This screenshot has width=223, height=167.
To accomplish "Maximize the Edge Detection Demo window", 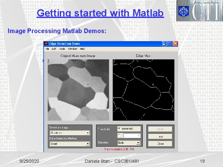I will [170, 44].
